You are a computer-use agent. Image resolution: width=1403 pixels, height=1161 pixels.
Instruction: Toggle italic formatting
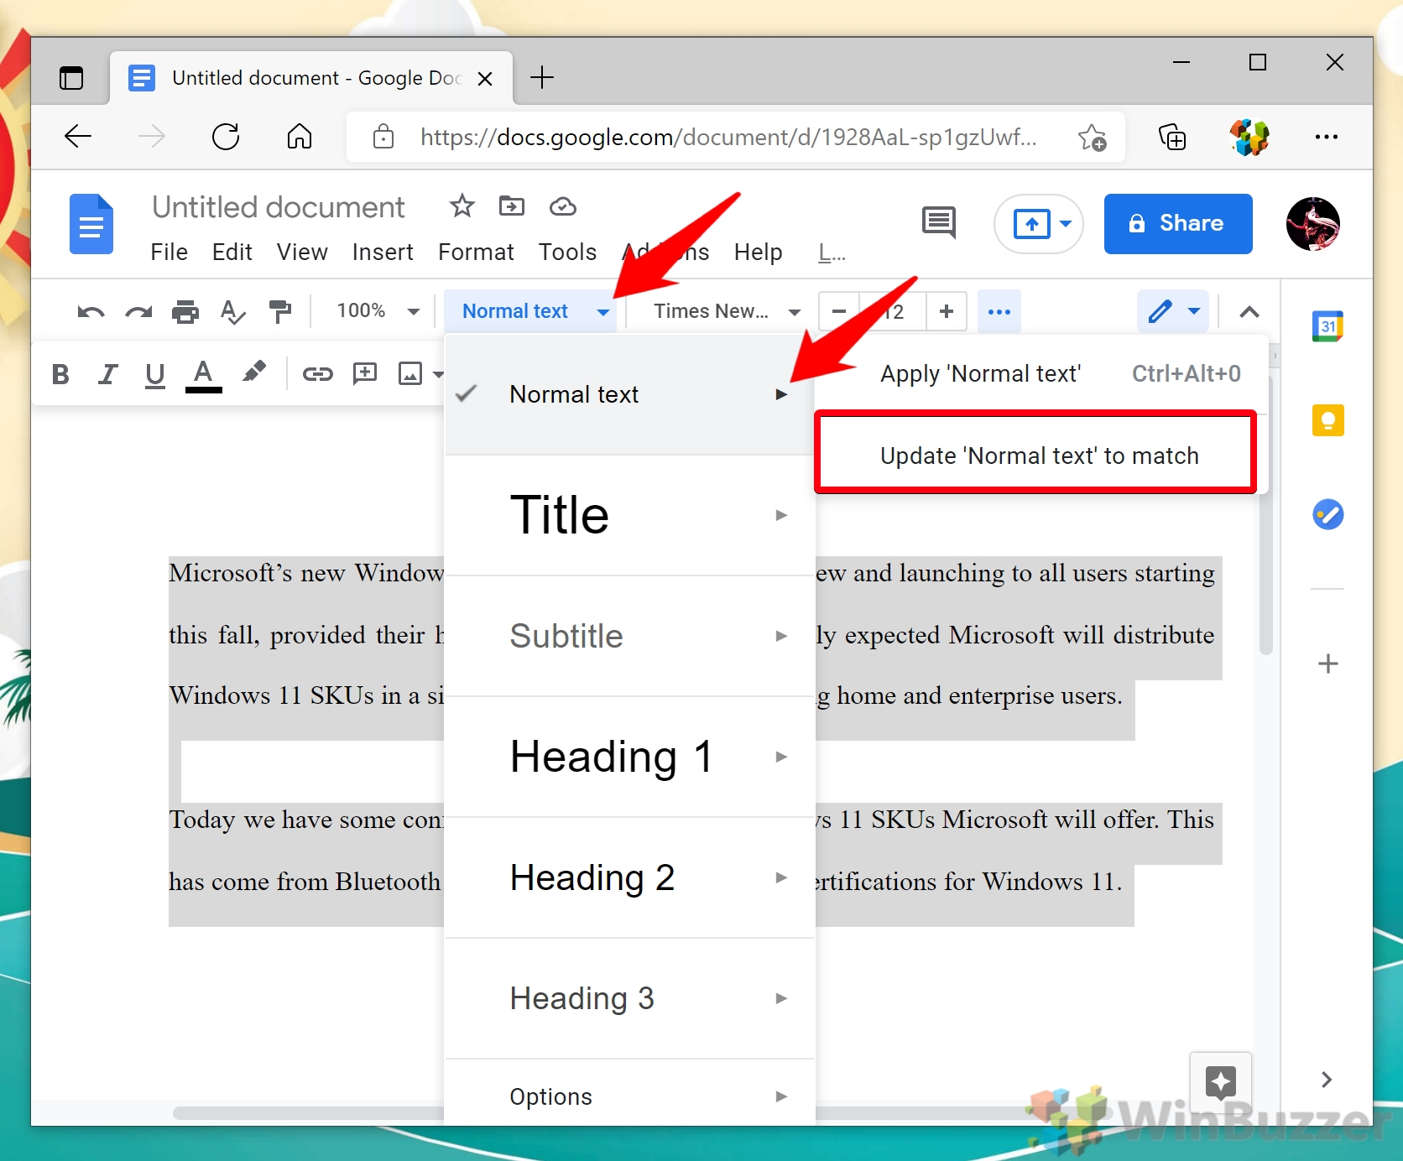click(x=107, y=374)
